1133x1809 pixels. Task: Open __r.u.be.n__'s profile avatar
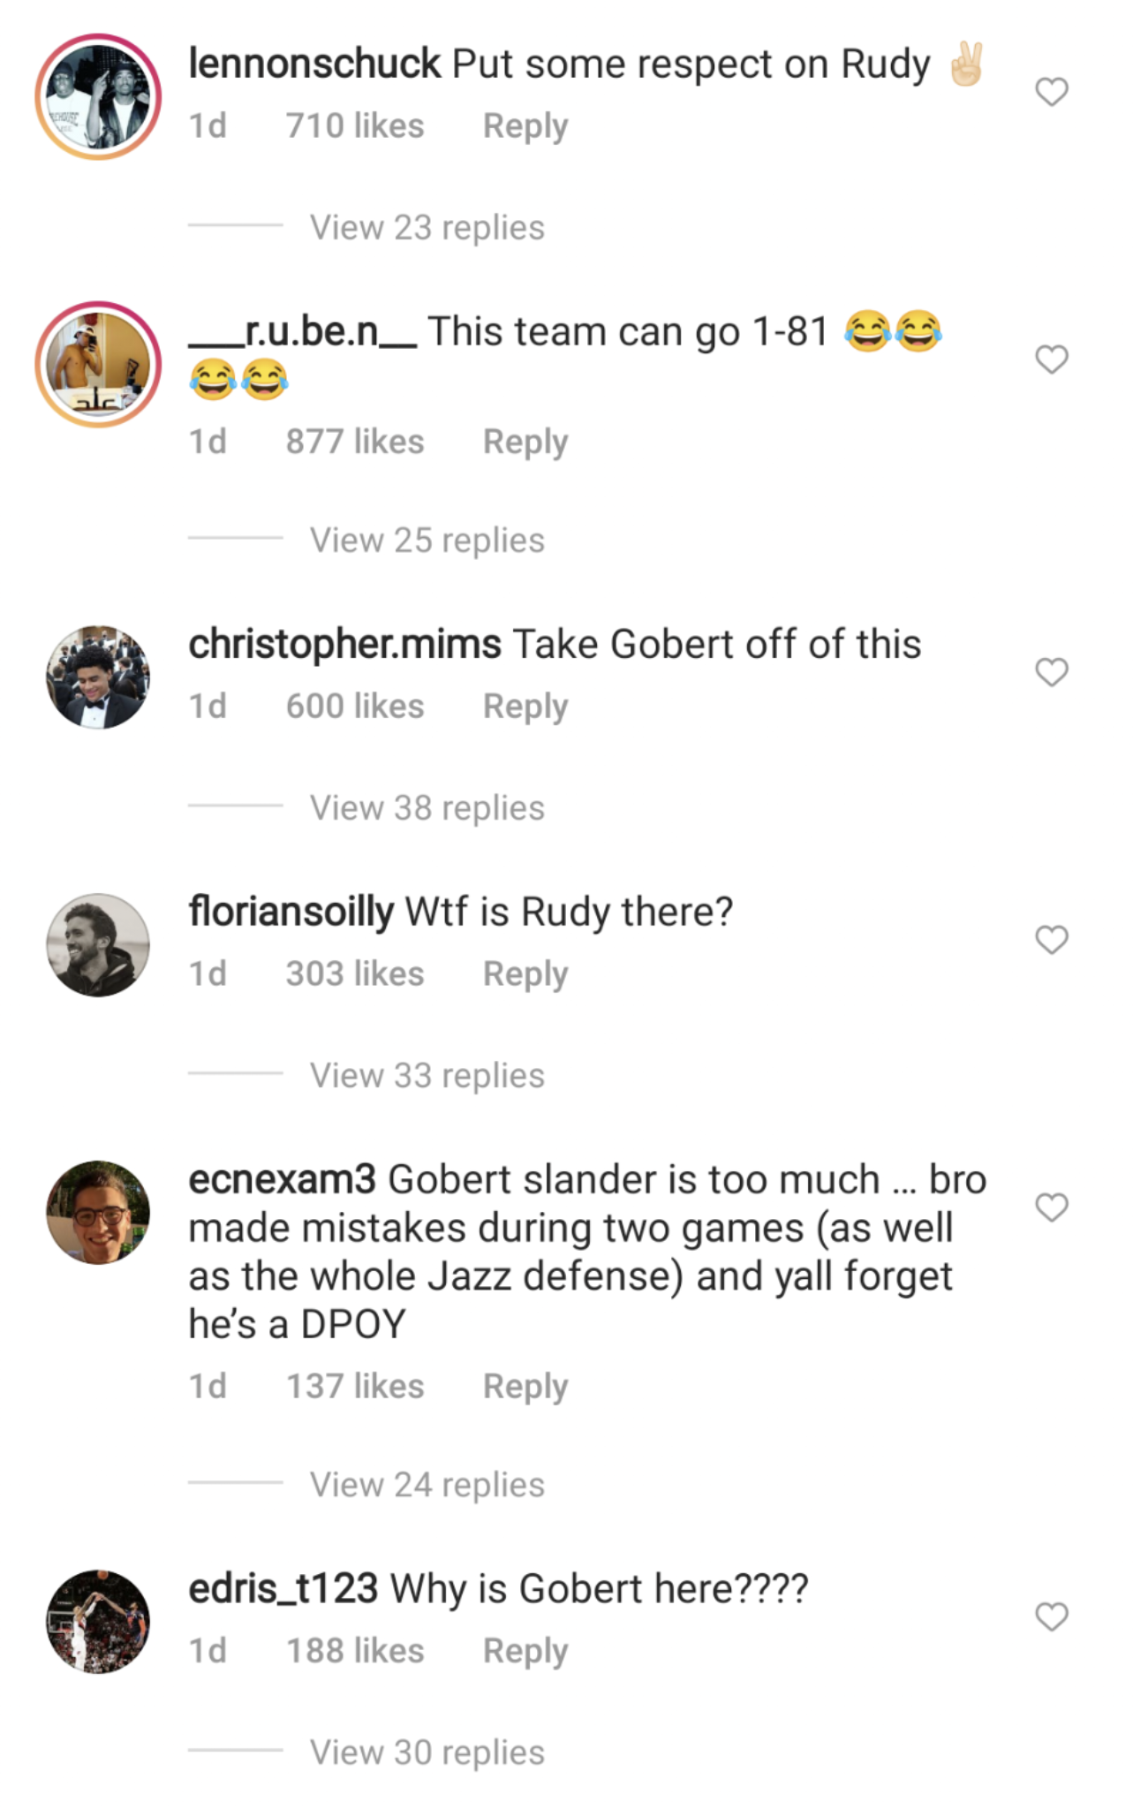(98, 365)
